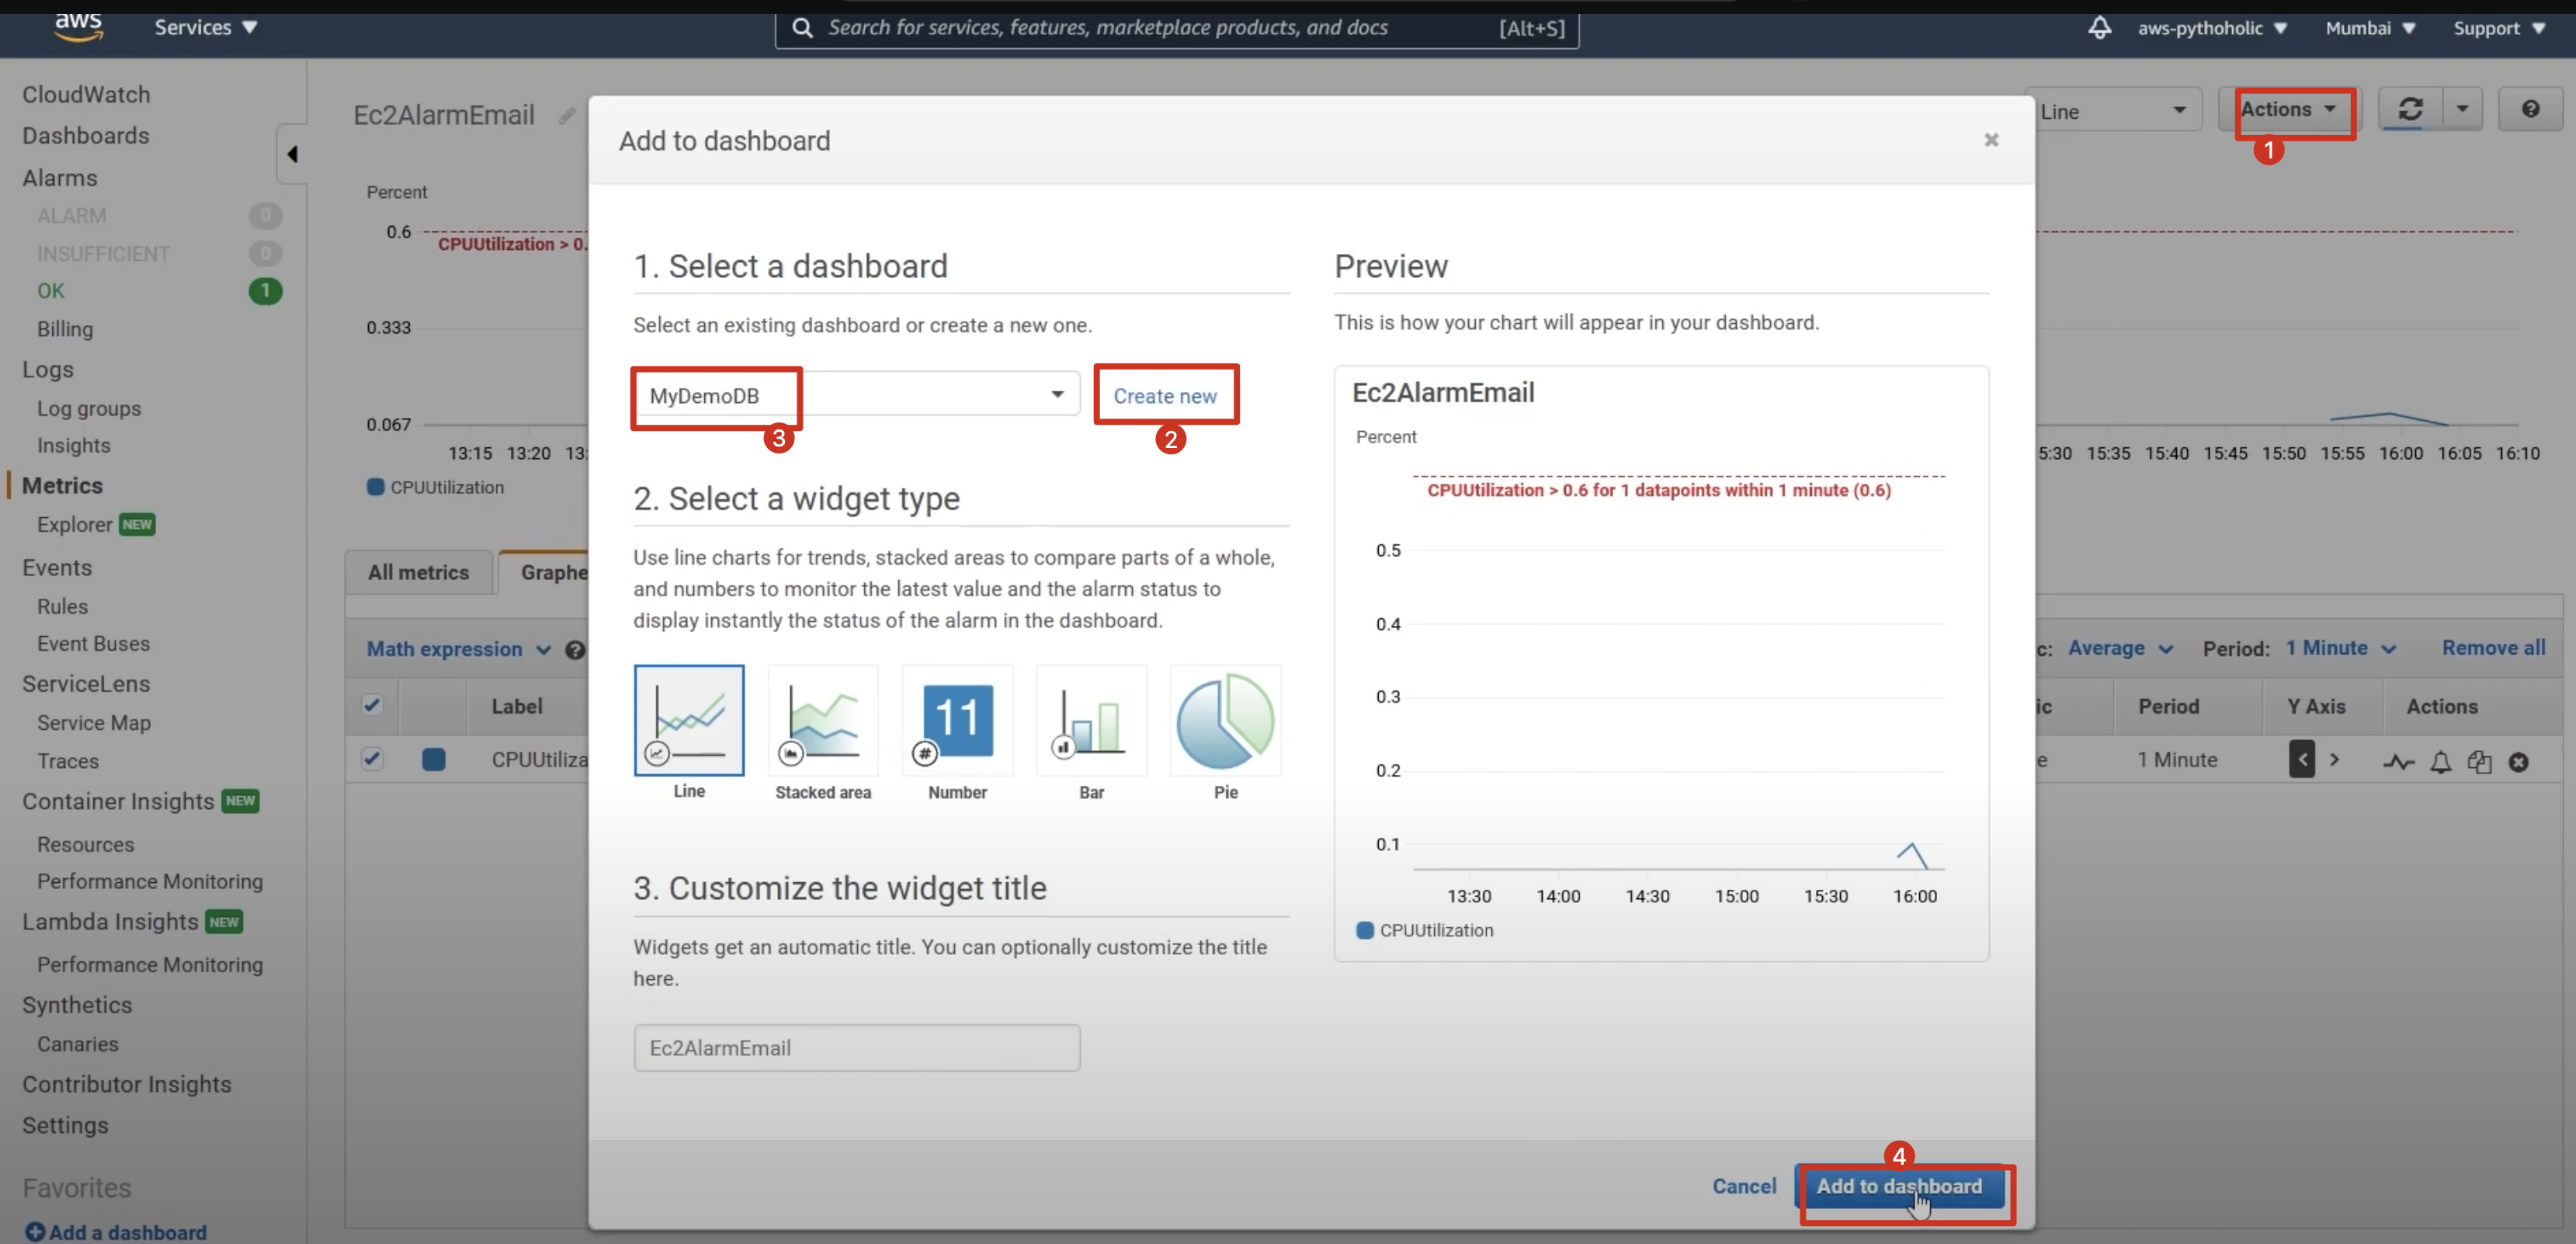The height and width of the screenshot is (1244, 2576).
Task: Create alarm bell icon in CPUUtilization row
Action: coord(2440,762)
